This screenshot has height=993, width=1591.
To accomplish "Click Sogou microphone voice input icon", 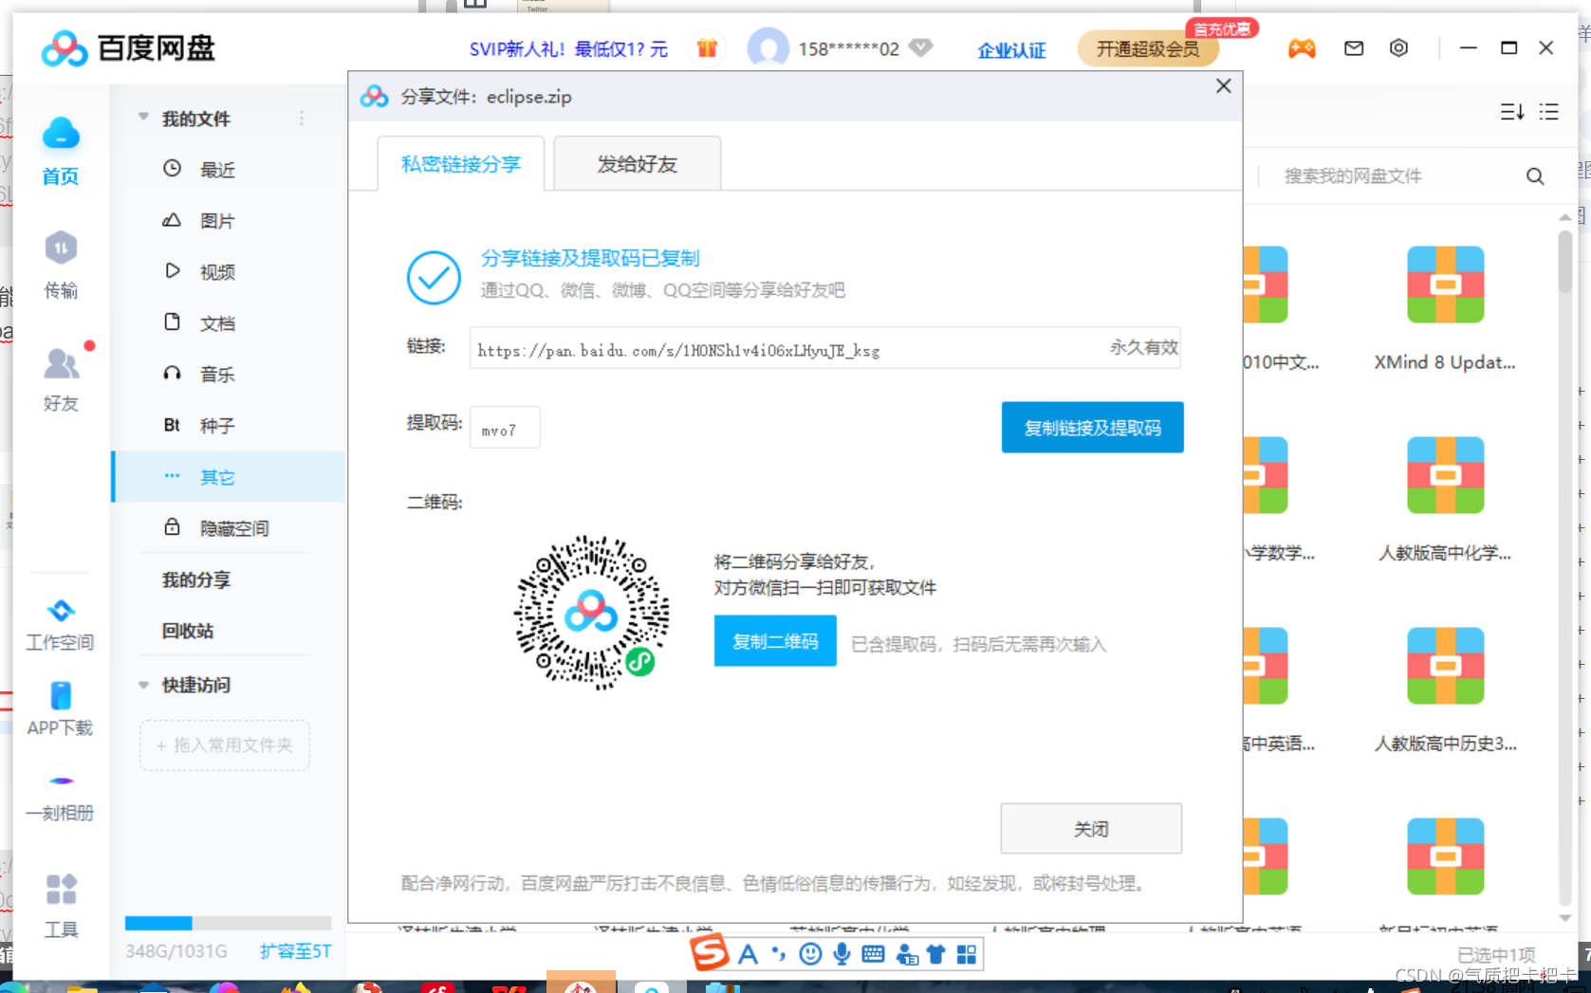I will [x=842, y=954].
